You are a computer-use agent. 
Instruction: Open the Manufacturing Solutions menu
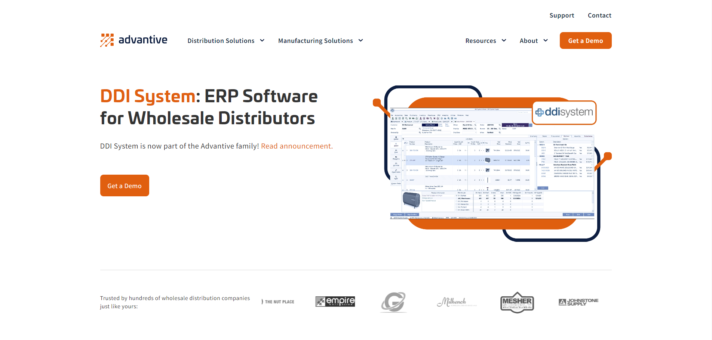click(316, 41)
